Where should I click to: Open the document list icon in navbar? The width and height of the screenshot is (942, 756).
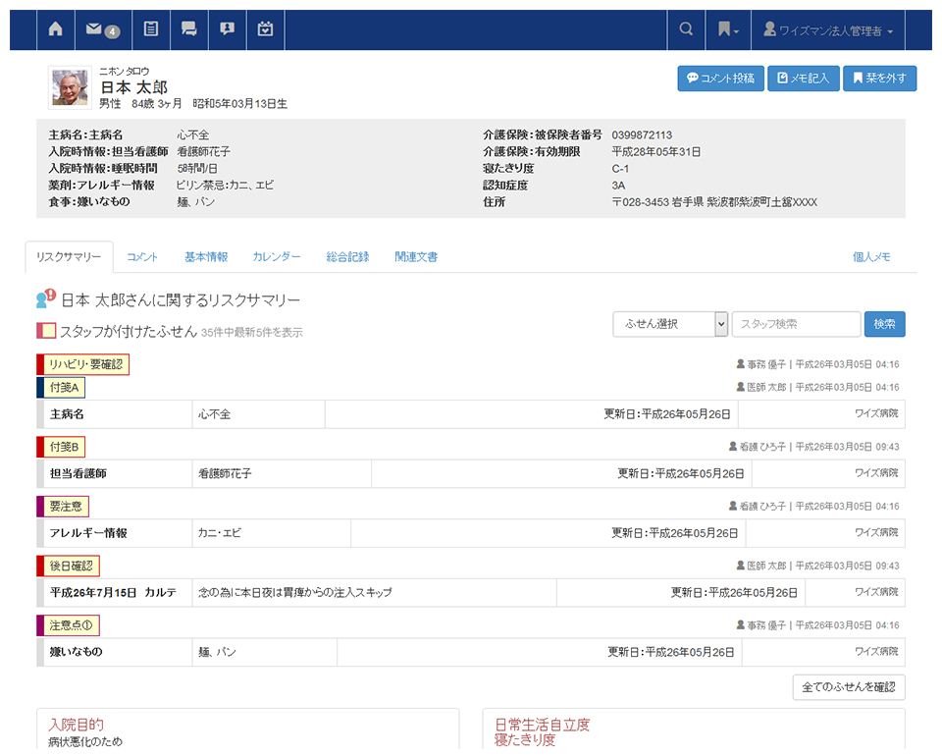pyautogui.click(x=150, y=29)
